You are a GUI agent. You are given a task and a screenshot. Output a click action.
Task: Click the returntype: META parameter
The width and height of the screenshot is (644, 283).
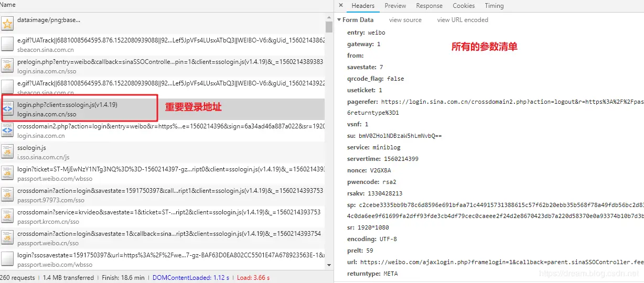[372, 274]
